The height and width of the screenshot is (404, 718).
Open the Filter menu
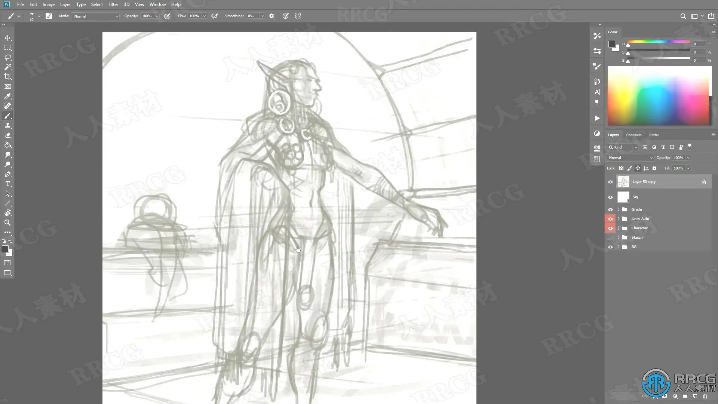coord(113,4)
